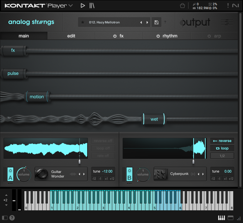This screenshot has width=243, height=223.
Task: Click layer A tune +1 button
Action: coord(106,179)
